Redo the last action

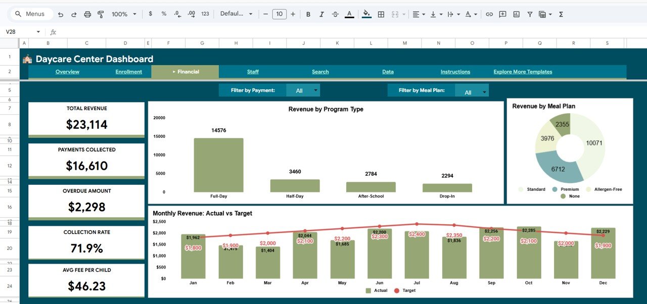[x=74, y=14]
